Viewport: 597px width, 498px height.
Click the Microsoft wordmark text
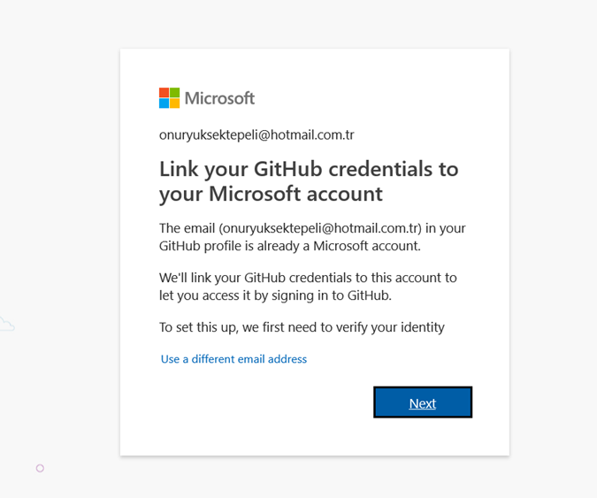(219, 98)
